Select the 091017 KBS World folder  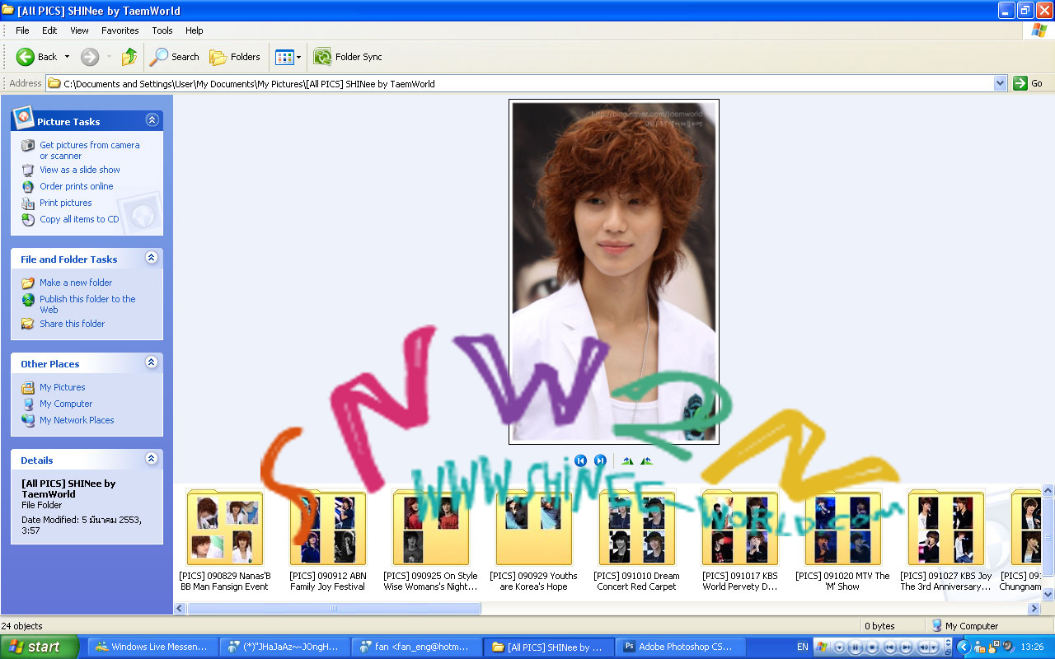pos(739,540)
